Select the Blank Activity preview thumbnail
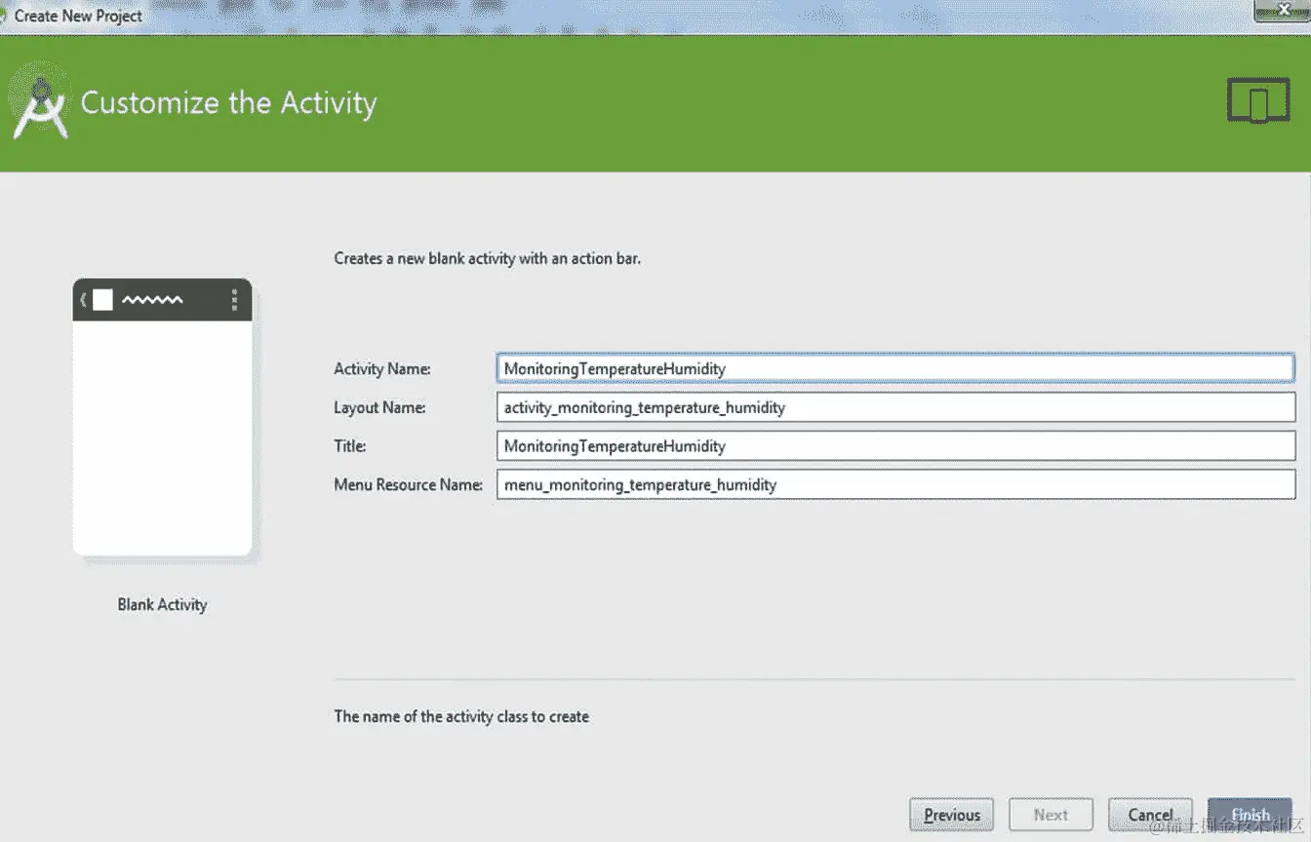 pos(163,417)
